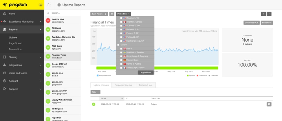Expand the Sharing menu
282x121 pixels.
pos(41,57)
